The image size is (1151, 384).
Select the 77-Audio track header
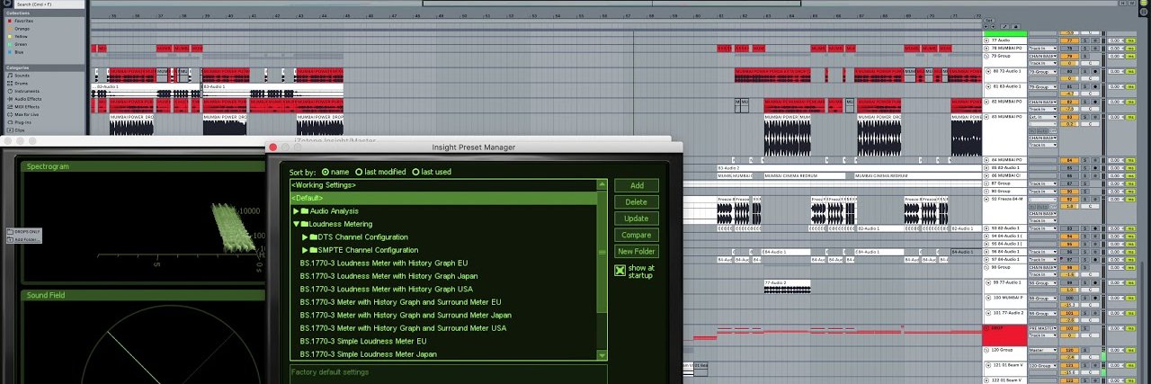click(1005, 40)
